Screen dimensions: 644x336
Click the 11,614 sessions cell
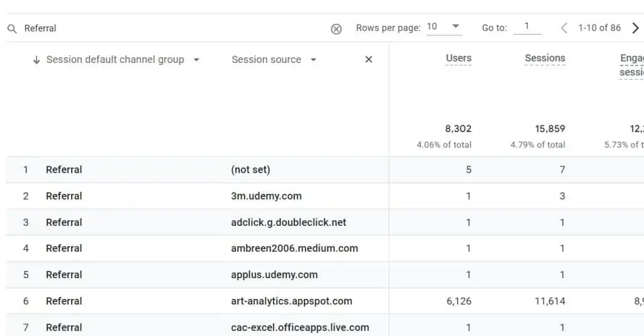pyautogui.click(x=550, y=301)
